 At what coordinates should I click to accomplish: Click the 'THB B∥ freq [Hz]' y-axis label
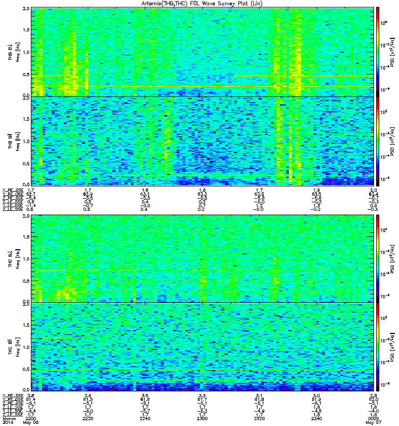click(x=14, y=141)
